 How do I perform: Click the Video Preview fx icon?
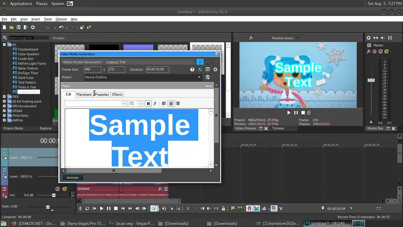(251, 38)
